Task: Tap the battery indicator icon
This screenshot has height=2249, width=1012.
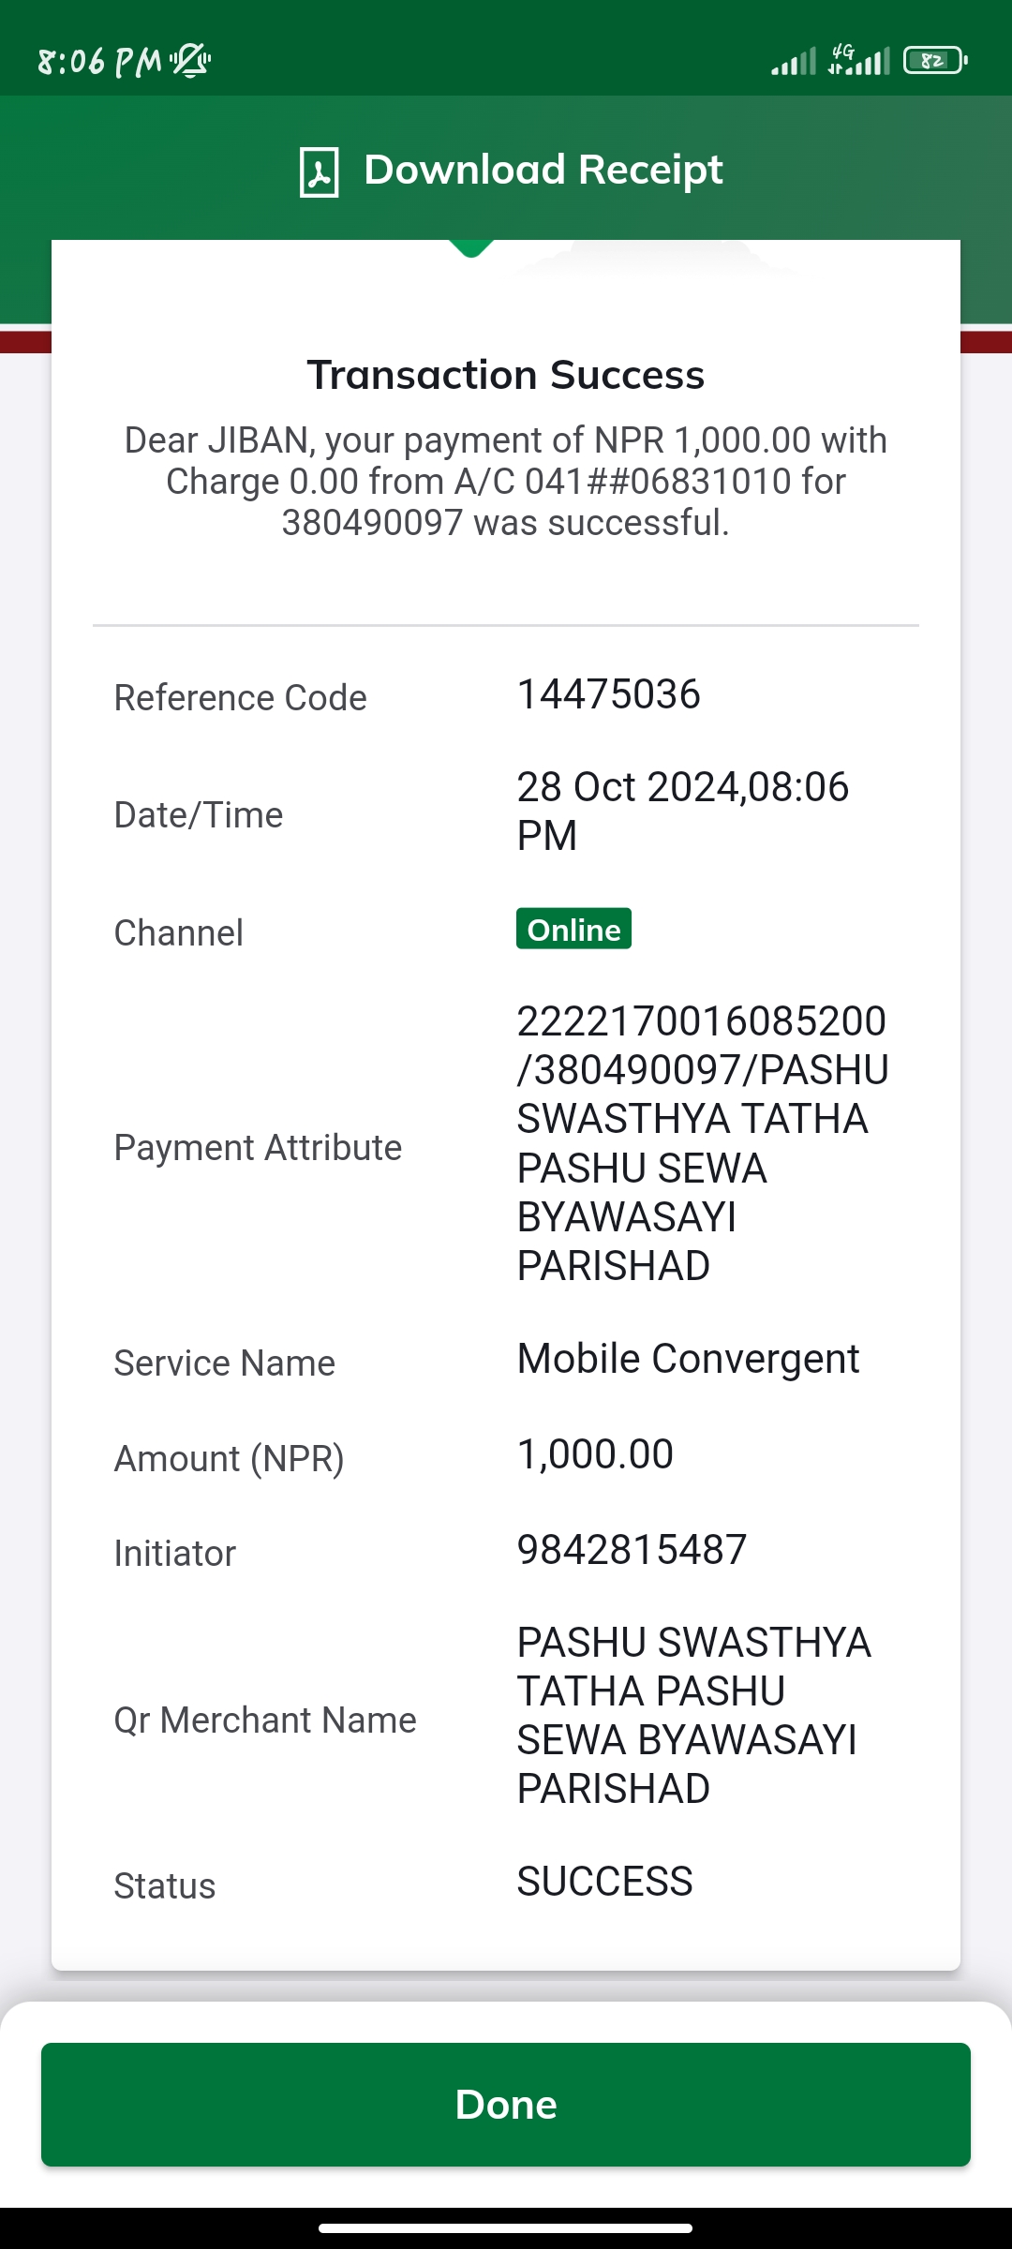Action: (934, 61)
